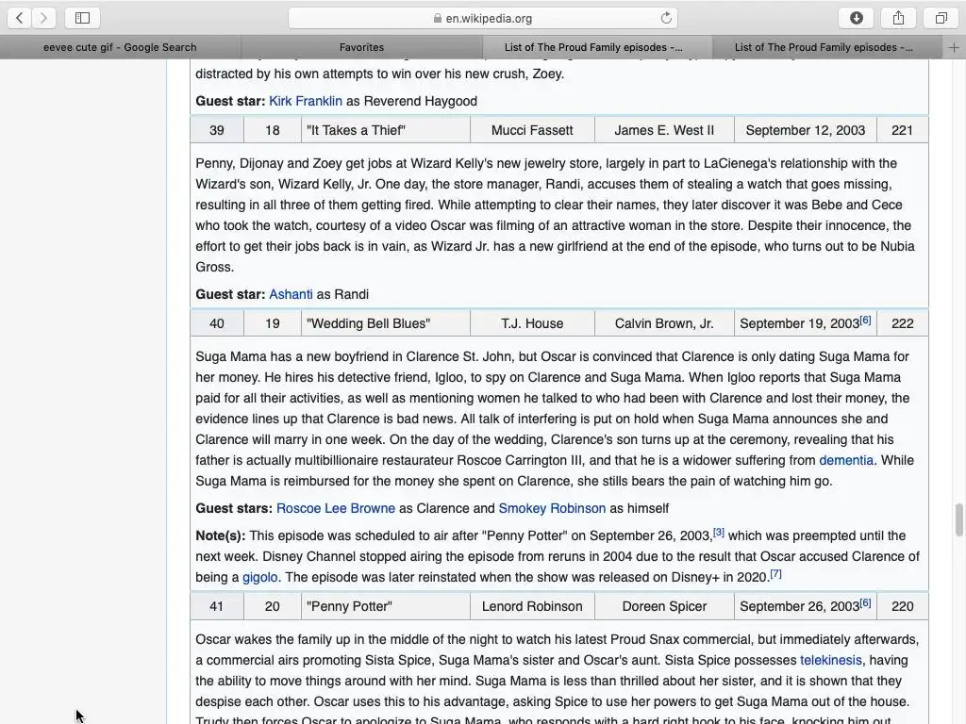
Task: Click the Lenord Robinson director cell
Action: [532, 606]
